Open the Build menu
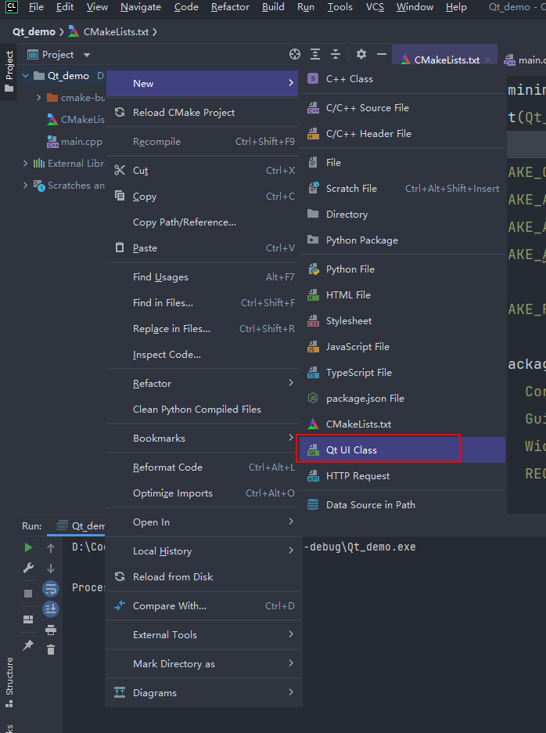546x733 pixels. (x=273, y=7)
